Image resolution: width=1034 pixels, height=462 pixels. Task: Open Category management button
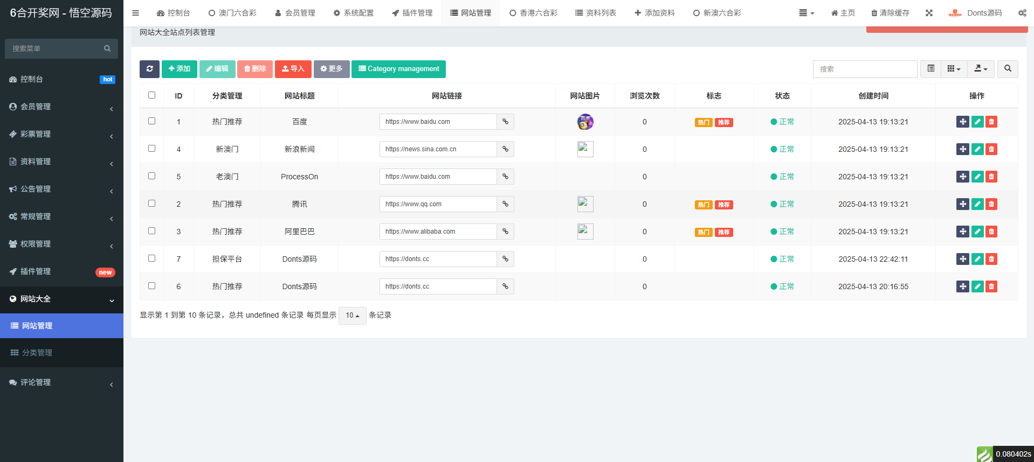pyautogui.click(x=398, y=69)
